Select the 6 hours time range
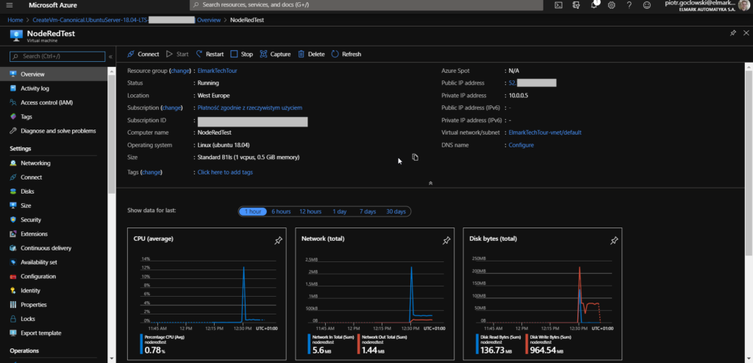Screen dimensions: 753x363 [x=281, y=211]
